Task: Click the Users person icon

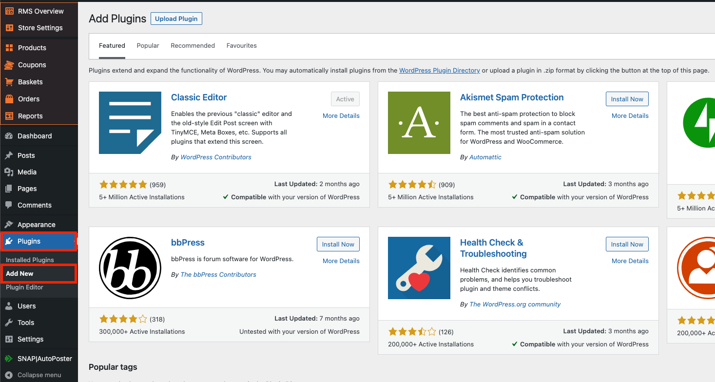Action: point(9,306)
